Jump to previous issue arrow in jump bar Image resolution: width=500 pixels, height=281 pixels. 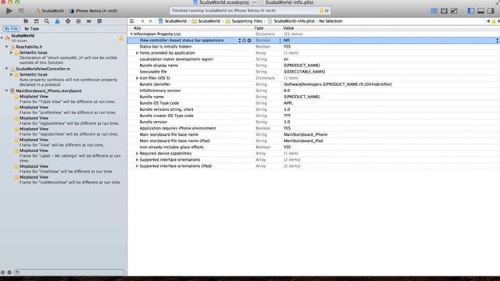[488, 21]
